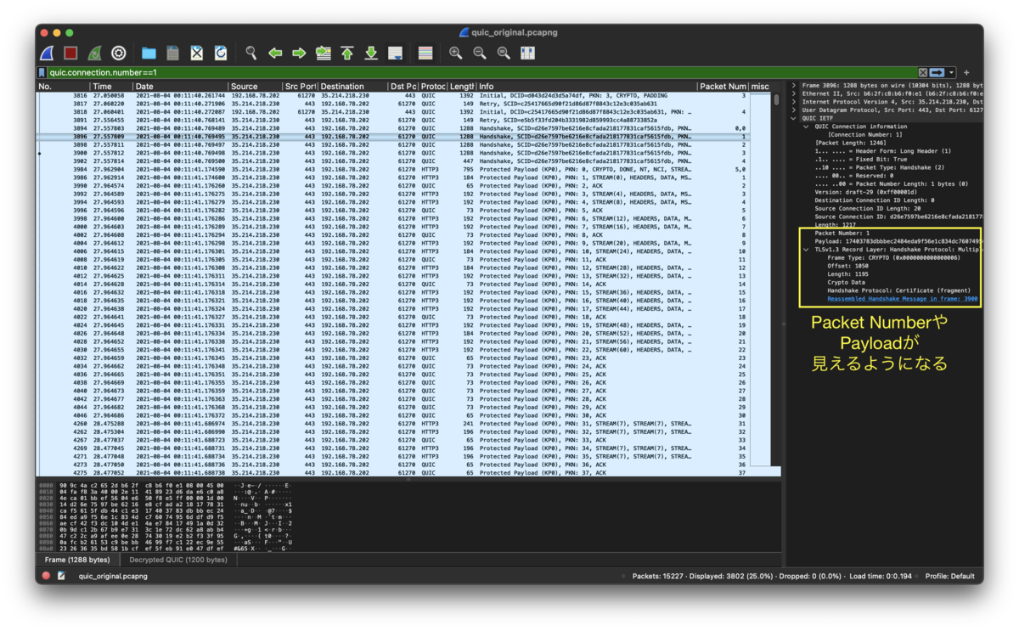This screenshot has height=631, width=1019.
Task: Click quic_original.pcapng in status bar
Action: (x=113, y=576)
